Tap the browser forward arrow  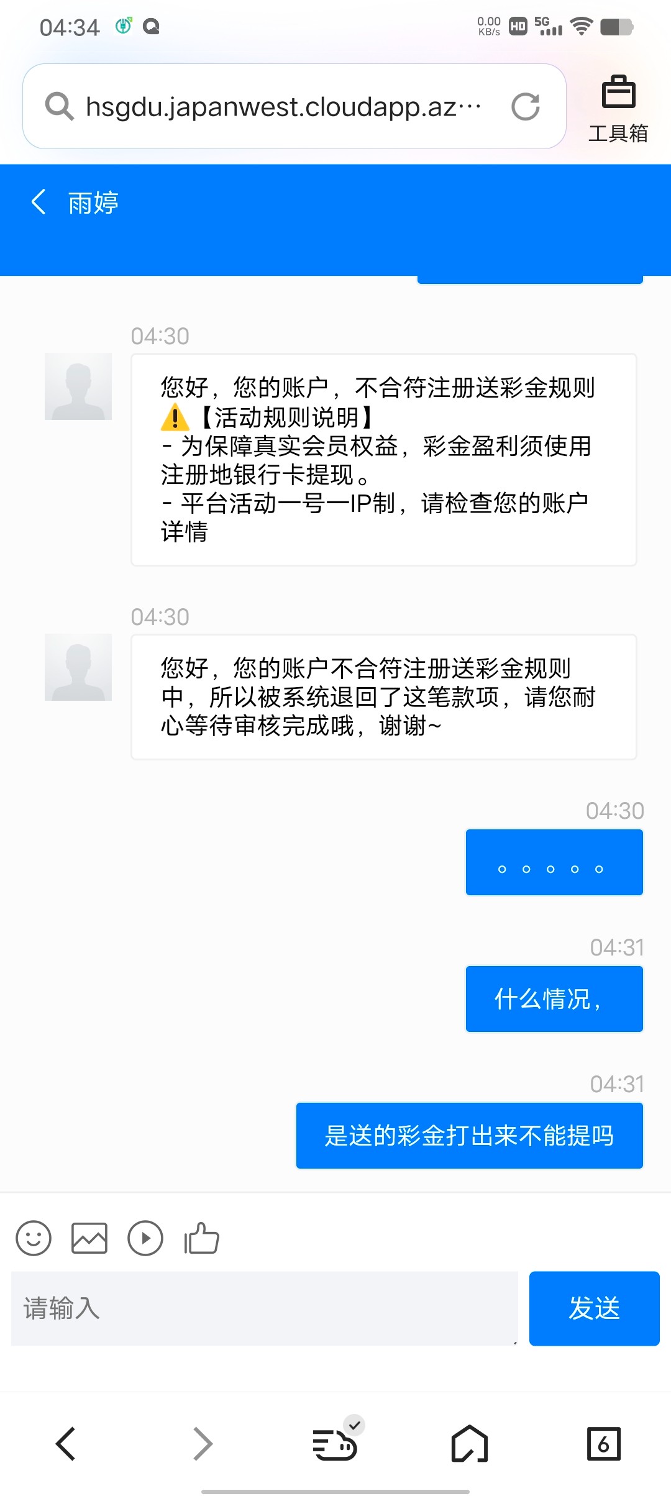pos(203,1443)
